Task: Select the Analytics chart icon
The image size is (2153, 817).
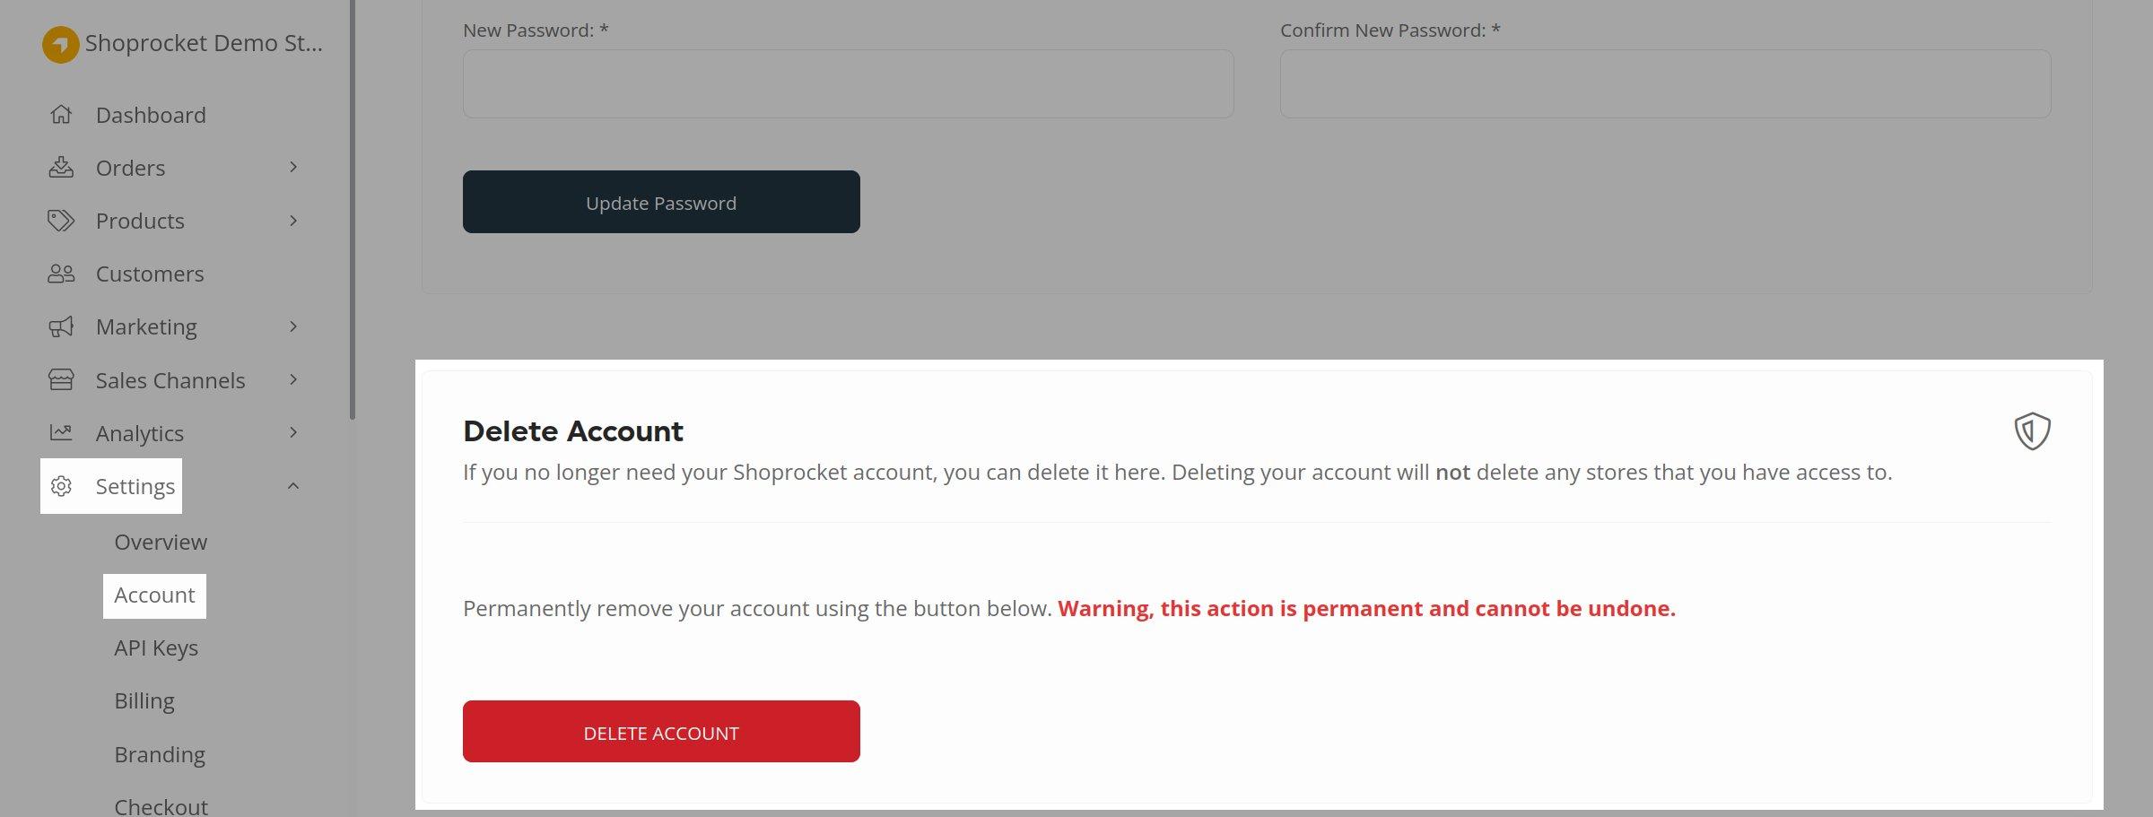Action: pyautogui.click(x=60, y=432)
